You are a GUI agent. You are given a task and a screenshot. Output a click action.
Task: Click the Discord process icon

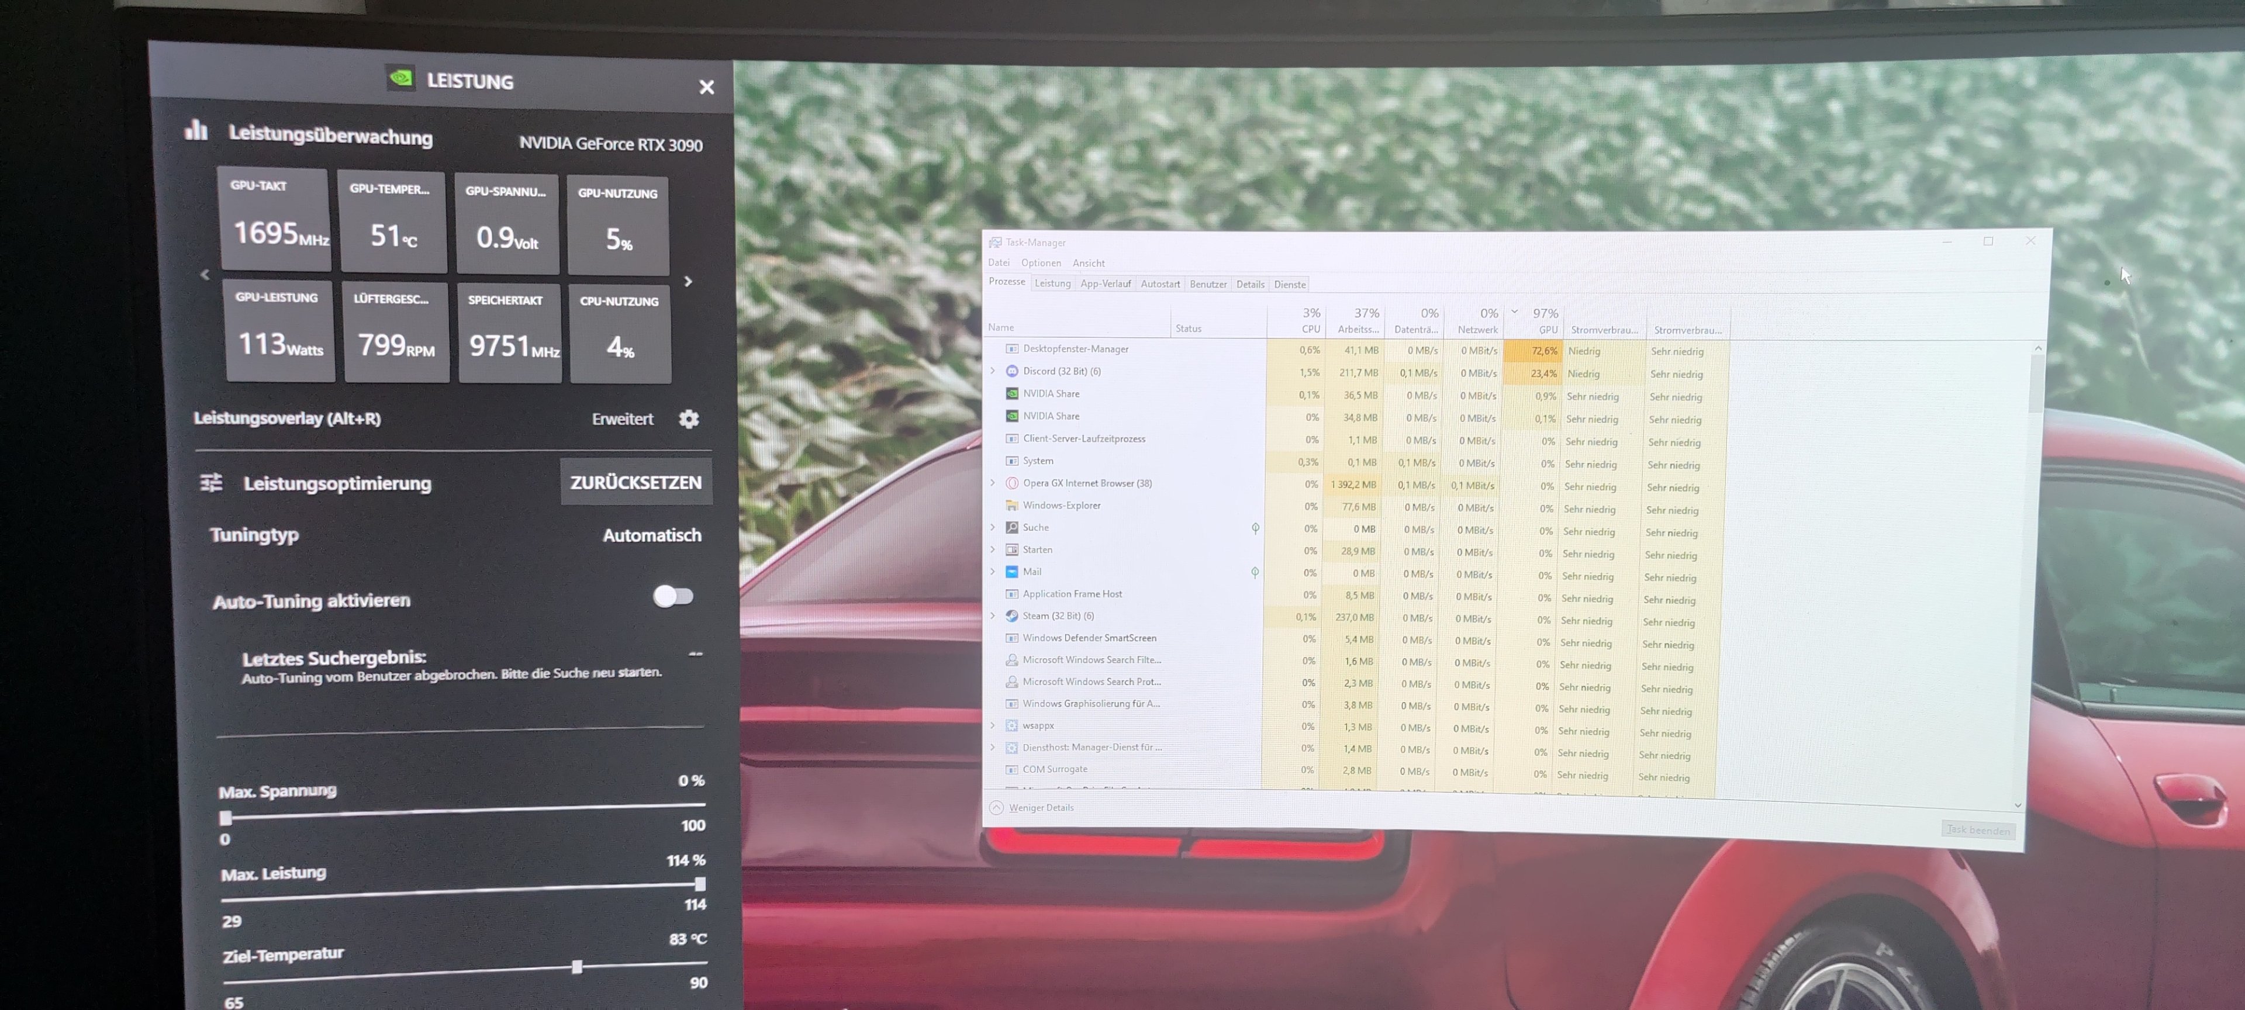tap(1012, 371)
